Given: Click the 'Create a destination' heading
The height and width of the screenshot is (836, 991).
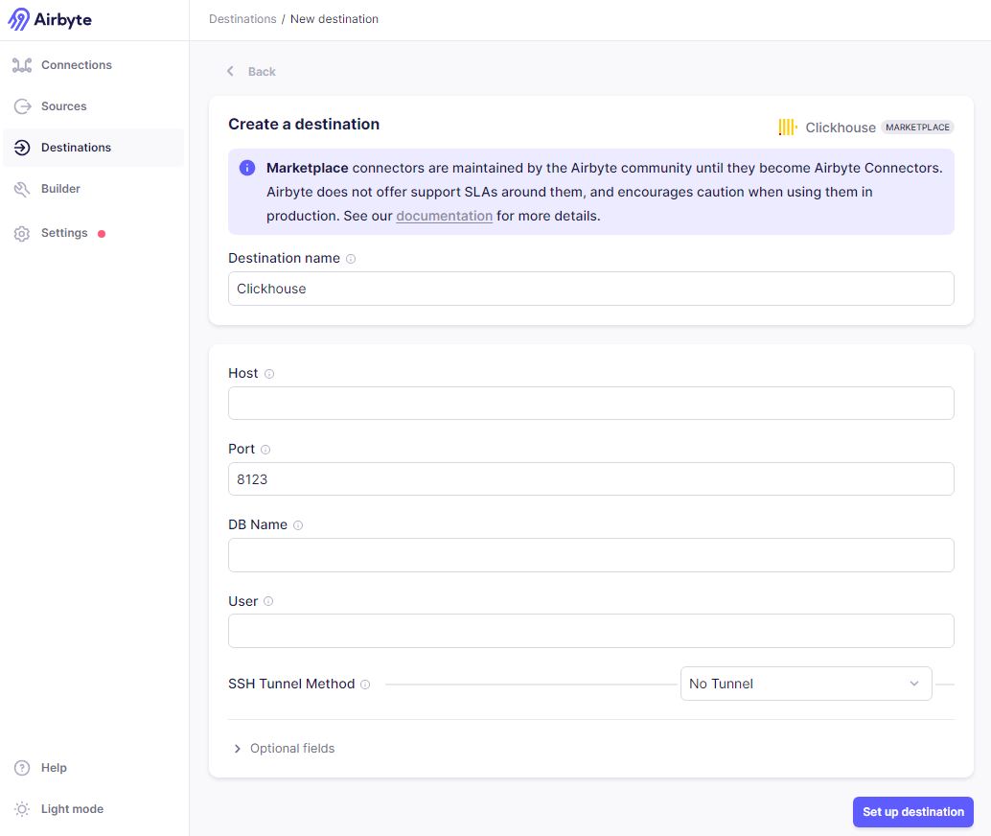Looking at the screenshot, I should (304, 124).
